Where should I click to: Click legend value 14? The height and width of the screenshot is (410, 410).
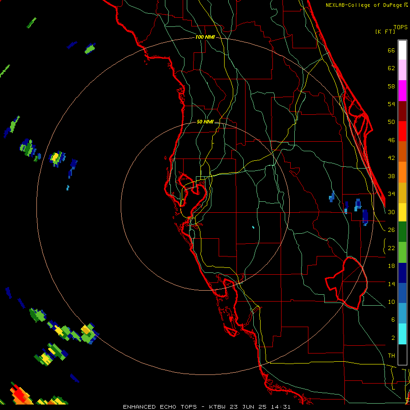(391, 284)
